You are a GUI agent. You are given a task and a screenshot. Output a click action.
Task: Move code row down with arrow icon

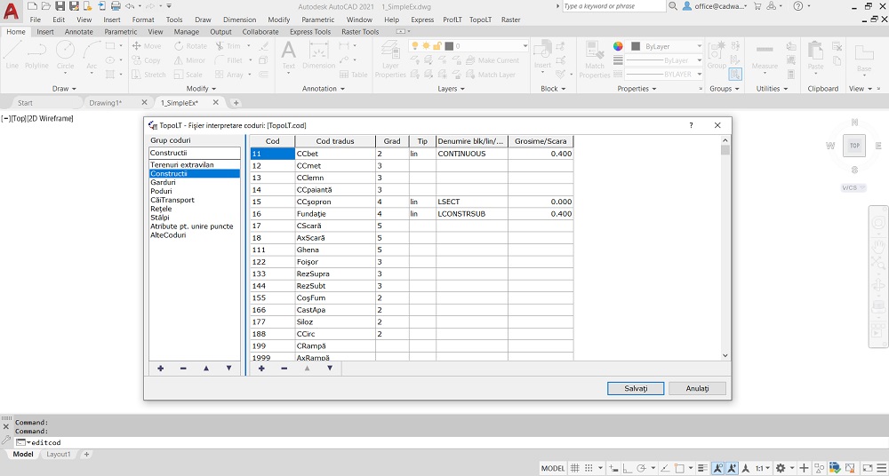(x=330, y=369)
